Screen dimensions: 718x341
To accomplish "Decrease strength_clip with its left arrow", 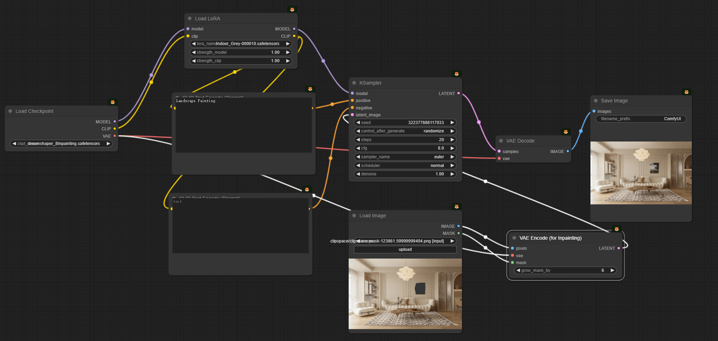I will [194, 60].
